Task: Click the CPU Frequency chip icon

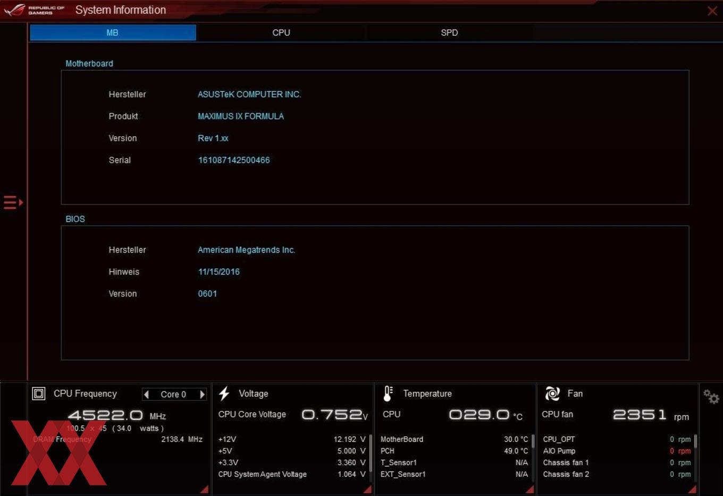Action: click(39, 393)
